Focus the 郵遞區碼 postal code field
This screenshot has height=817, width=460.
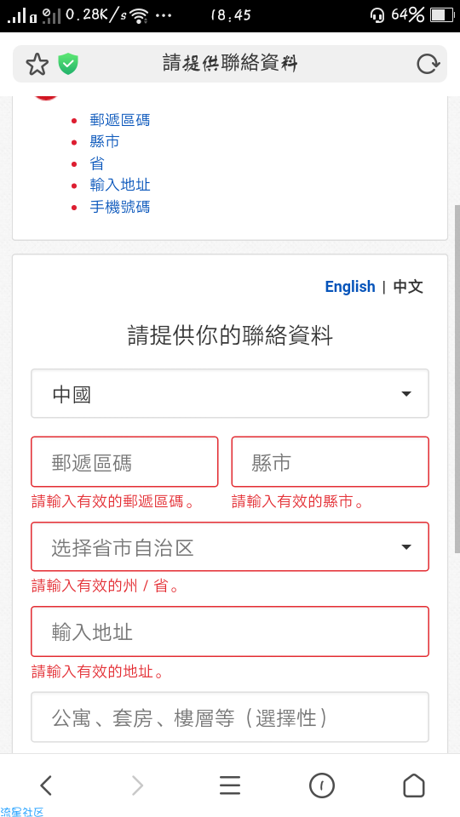click(x=124, y=461)
